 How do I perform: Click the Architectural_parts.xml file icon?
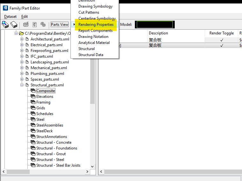point(27,39)
